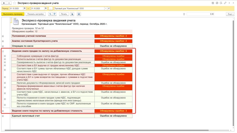This screenshot has height=133, width=237.
Task: Click the Печать button
Action: pos(64,14)
